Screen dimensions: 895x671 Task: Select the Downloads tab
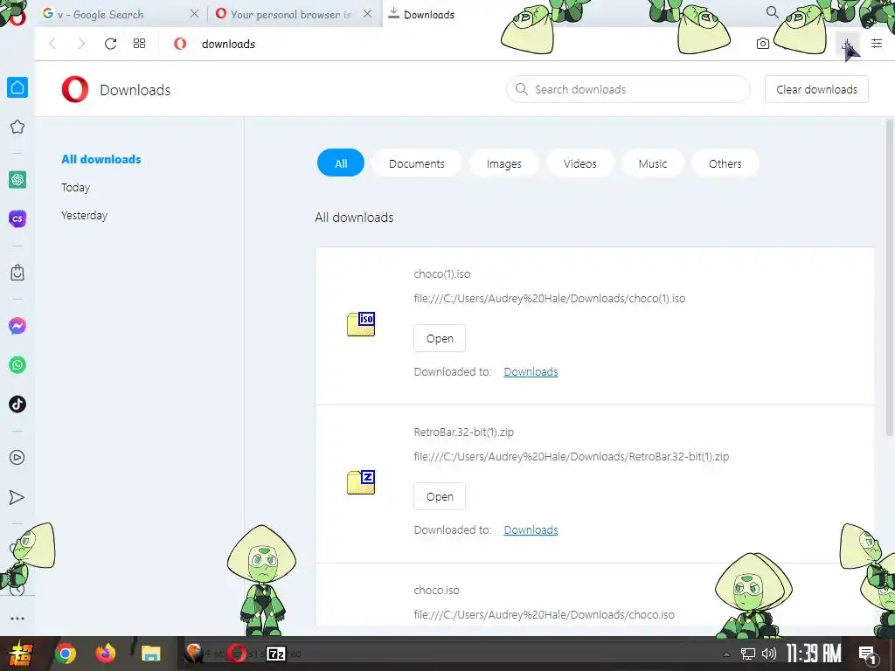pos(428,14)
